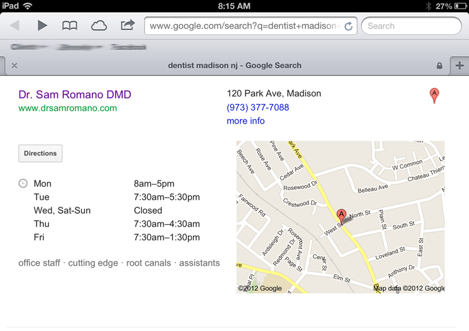469x331 pixels.
Task: Tap the Wi-Fi status icon
Action: point(28,5)
